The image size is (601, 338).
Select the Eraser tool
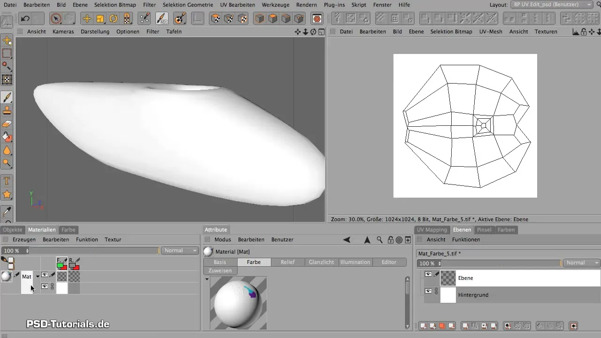pyautogui.click(x=7, y=124)
